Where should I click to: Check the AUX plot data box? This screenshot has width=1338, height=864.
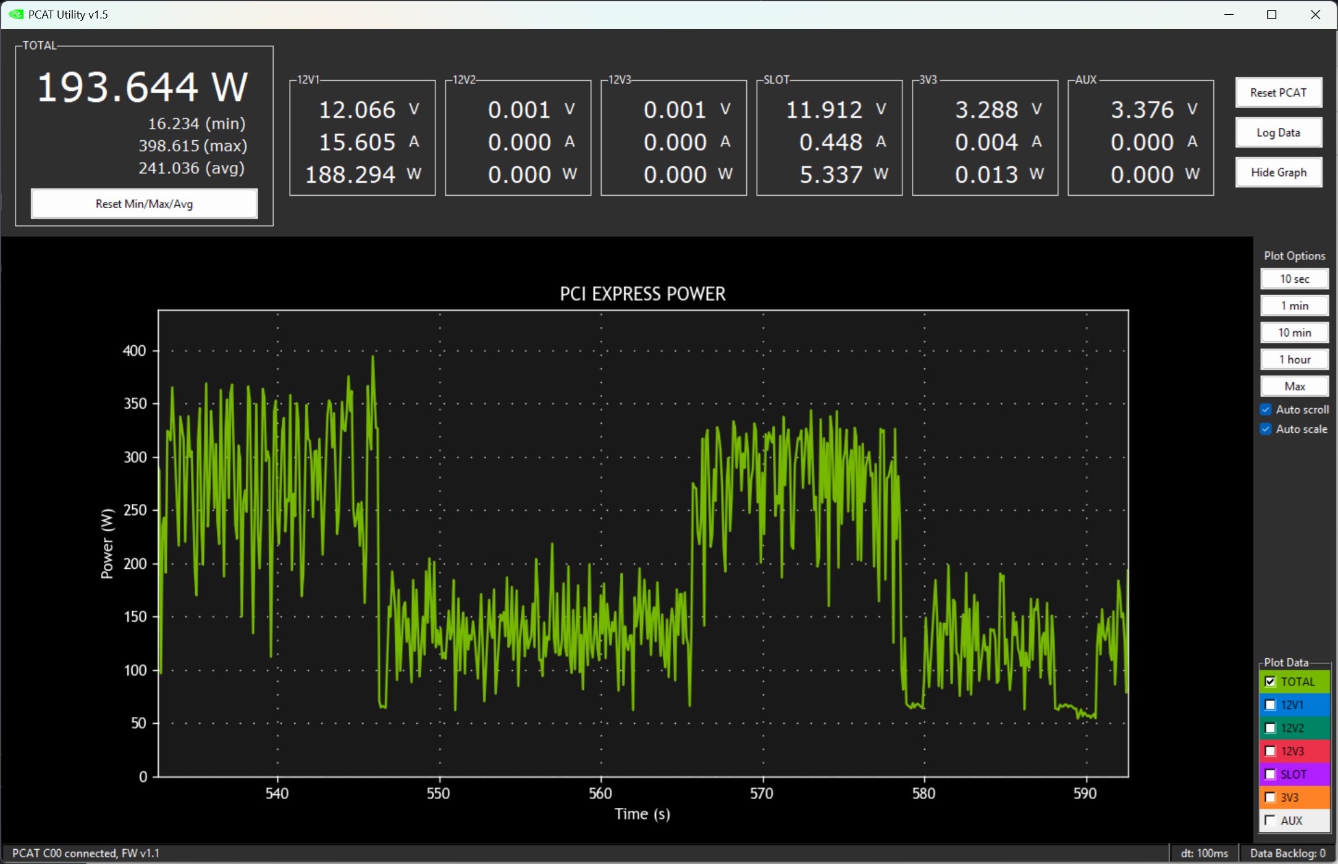1270,821
